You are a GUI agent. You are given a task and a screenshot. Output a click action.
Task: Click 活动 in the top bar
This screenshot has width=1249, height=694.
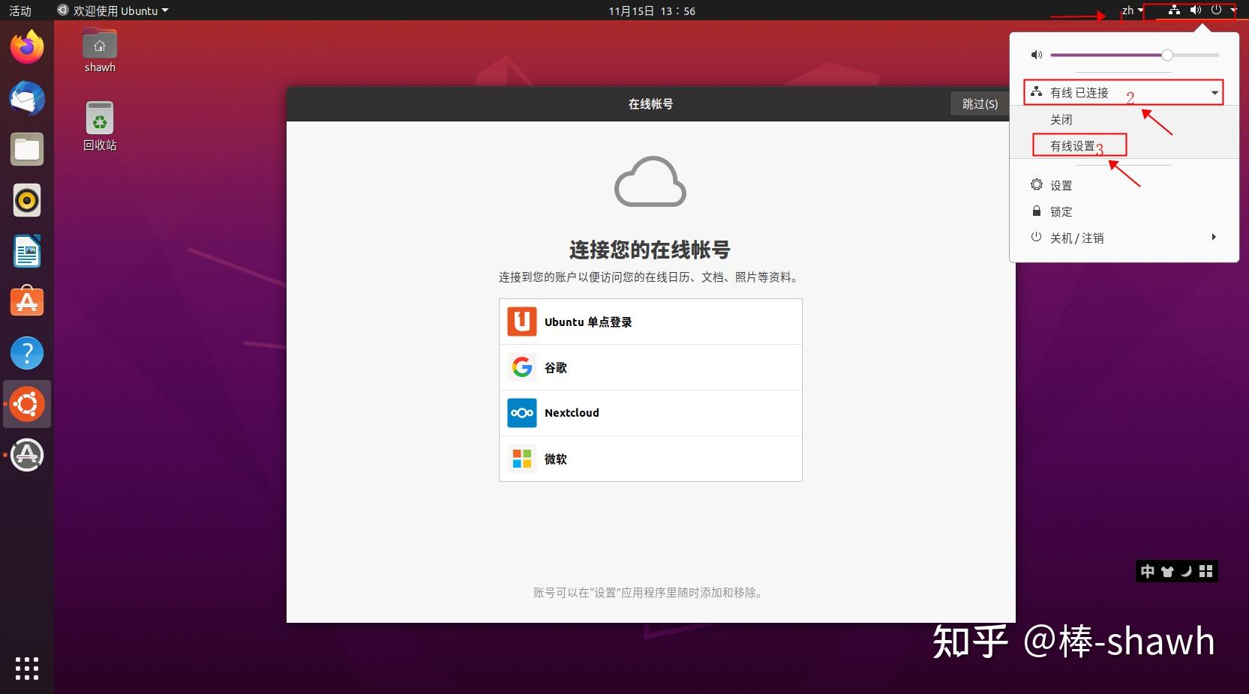tap(20, 10)
